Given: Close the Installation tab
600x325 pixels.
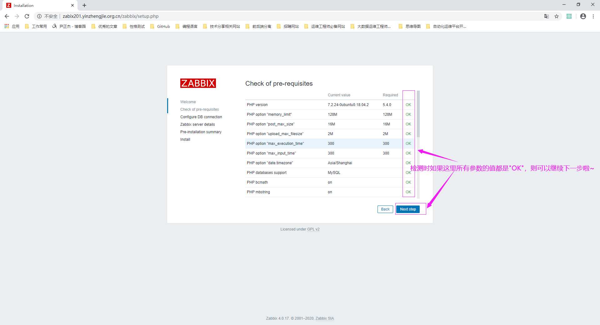Looking at the screenshot, I should click(72, 5).
